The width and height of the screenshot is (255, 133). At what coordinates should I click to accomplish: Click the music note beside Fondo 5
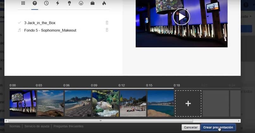click(20, 30)
